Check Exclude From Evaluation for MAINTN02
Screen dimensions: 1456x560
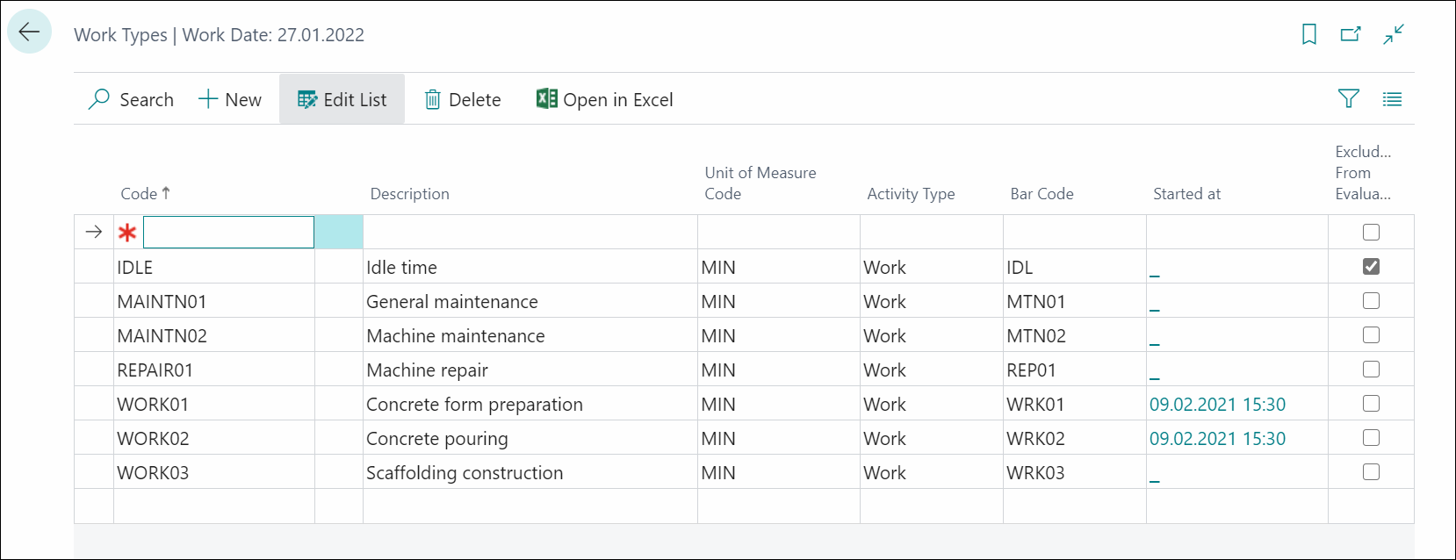[1371, 334]
